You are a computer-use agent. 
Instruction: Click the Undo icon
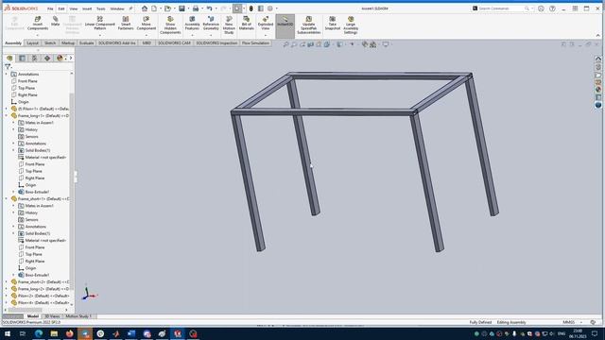(209, 8)
